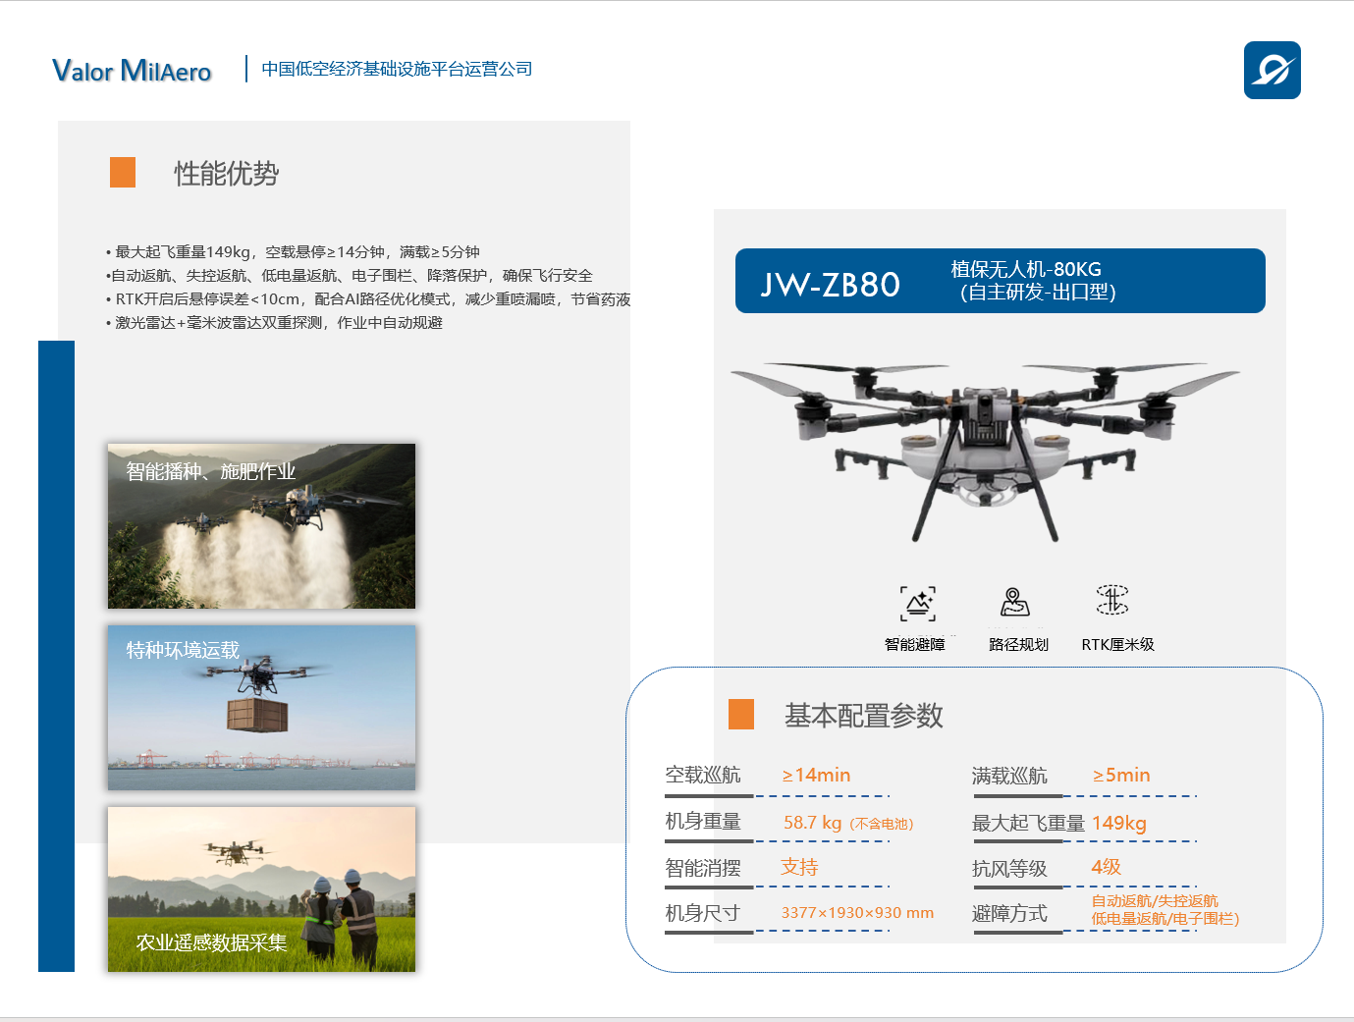Click the 性能优势 heading
Screen dimensions: 1354x1022
click(227, 174)
